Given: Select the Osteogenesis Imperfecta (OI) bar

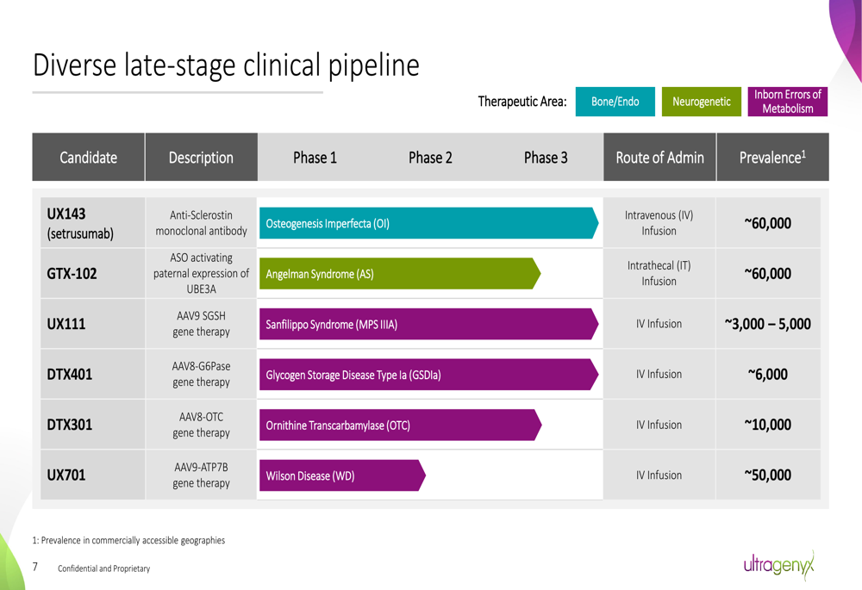Looking at the screenshot, I should tap(428, 223).
